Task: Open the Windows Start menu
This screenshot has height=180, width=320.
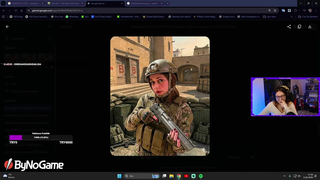Action: [119, 176]
